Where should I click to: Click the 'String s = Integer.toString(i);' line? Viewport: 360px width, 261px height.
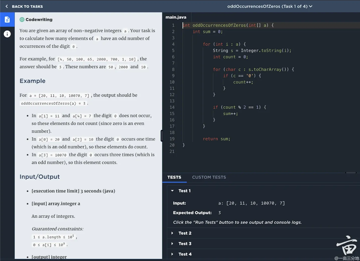(x=252, y=51)
